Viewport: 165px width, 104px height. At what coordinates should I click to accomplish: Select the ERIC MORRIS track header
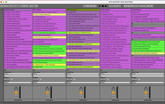click(49, 10)
